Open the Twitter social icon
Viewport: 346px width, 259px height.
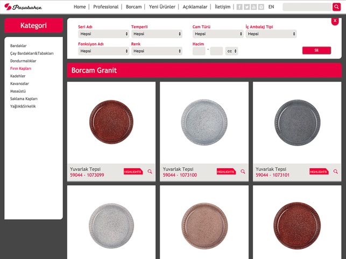coord(246,7)
